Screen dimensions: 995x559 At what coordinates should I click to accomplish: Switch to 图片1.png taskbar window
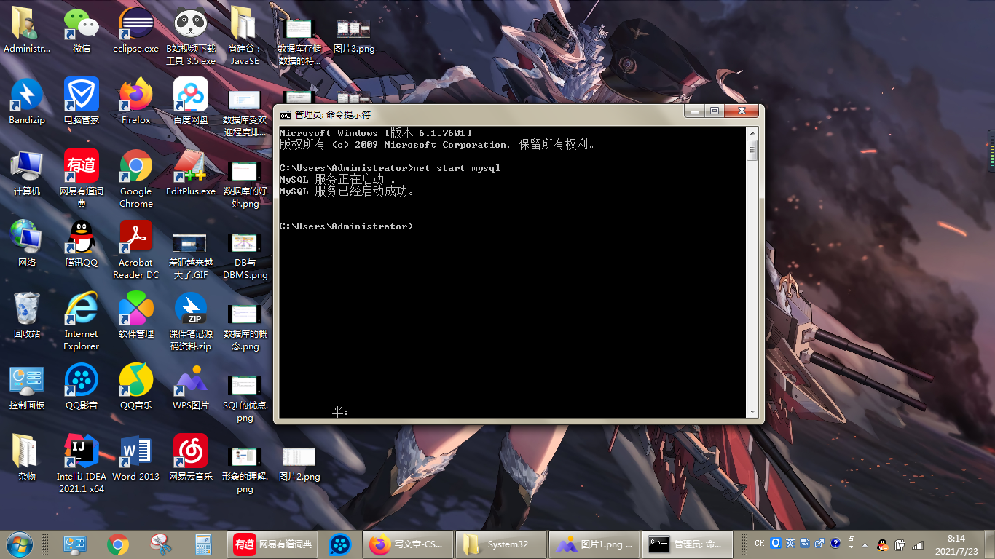coord(595,544)
